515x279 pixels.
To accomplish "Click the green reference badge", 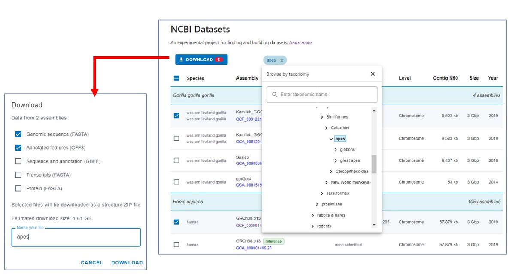I will click(273, 241).
